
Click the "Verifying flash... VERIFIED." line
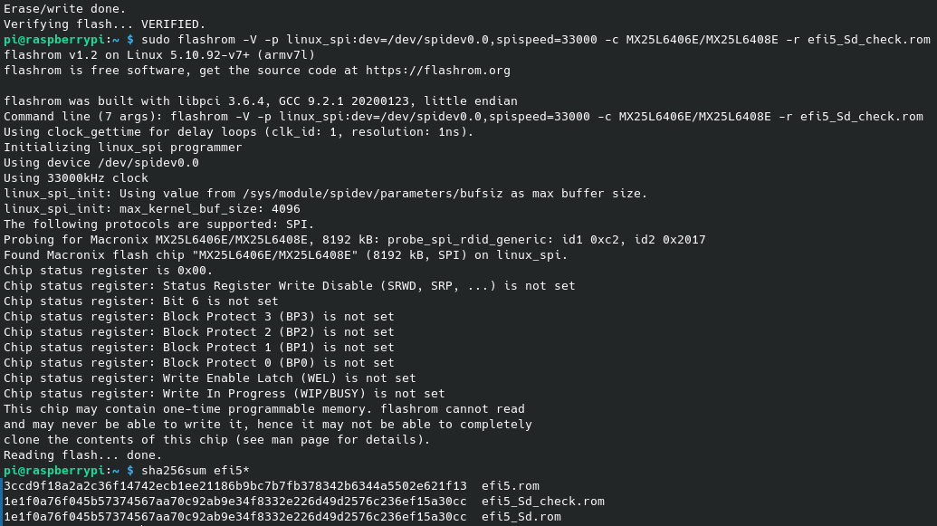pyautogui.click(x=105, y=24)
